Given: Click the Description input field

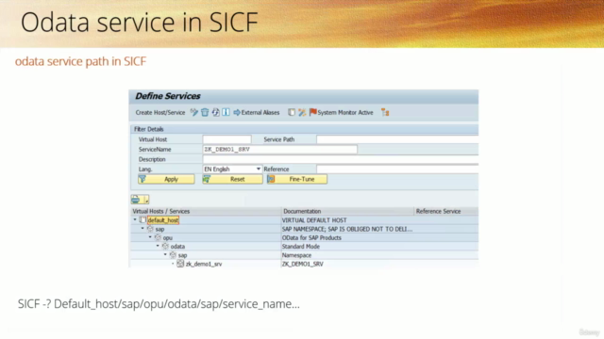Looking at the screenshot, I should click(x=341, y=159).
